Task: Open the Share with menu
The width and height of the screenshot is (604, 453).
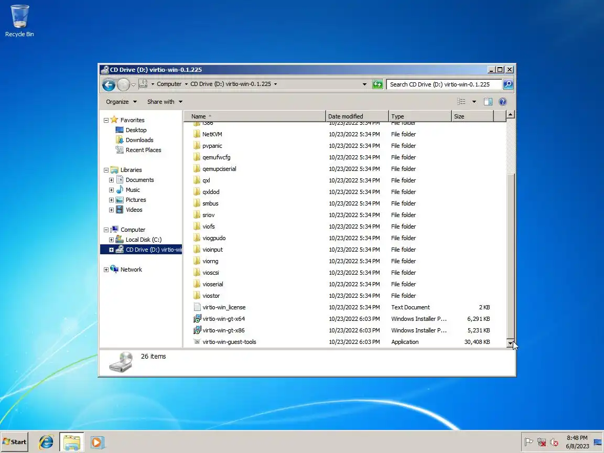Action: [x=165, y=102]
